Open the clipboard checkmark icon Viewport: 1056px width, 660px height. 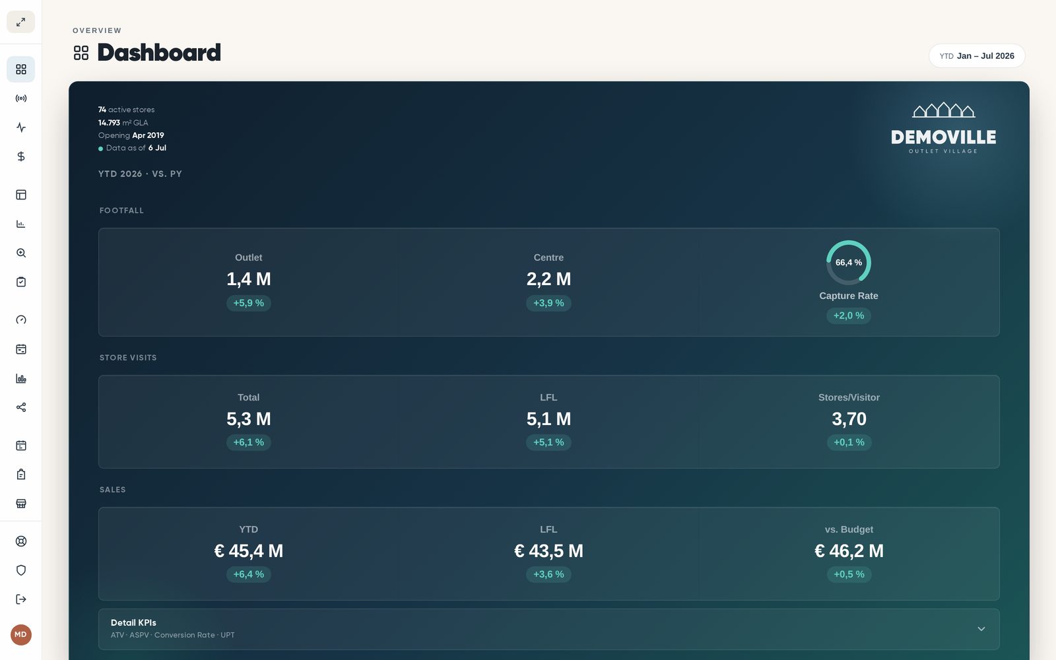pos(20,282)
